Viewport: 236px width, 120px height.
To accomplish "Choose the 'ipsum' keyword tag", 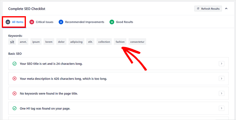I will click(x=36, y=42).
